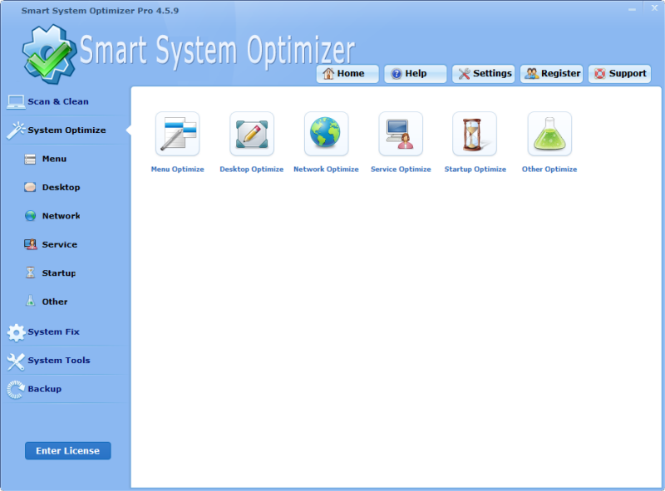Open the Help tab

(415, 74)
